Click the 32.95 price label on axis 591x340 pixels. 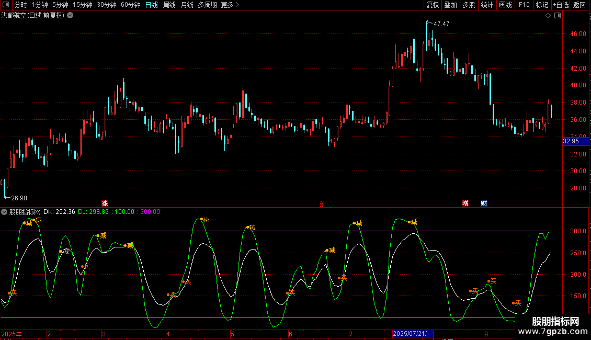point(570,141)
